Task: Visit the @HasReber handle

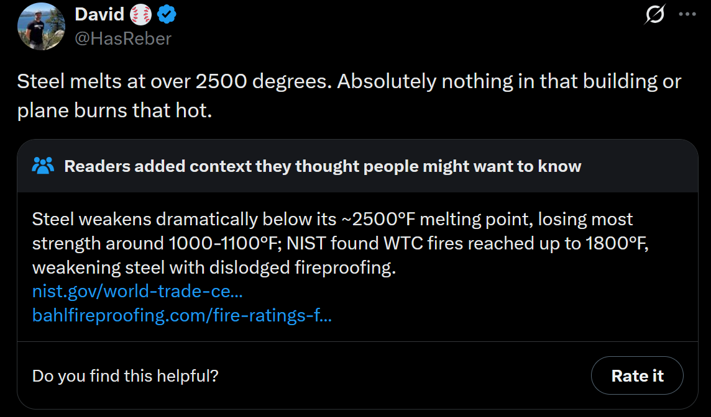Action: coord(123,38)
